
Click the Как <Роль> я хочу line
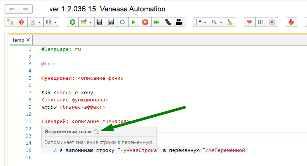click(67, 93)
